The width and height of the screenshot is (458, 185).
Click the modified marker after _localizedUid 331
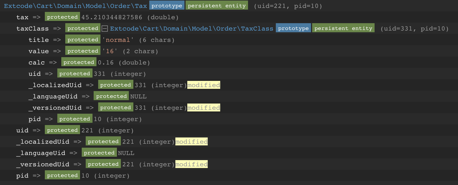(204, 85)
